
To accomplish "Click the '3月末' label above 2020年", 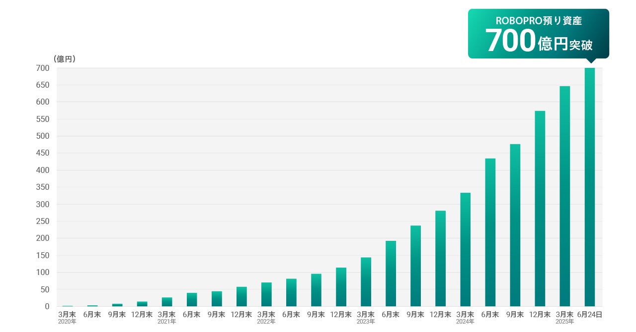I will (x=67, y=315).
